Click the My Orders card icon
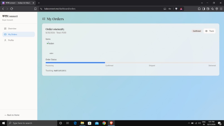 tap(5, 34)
